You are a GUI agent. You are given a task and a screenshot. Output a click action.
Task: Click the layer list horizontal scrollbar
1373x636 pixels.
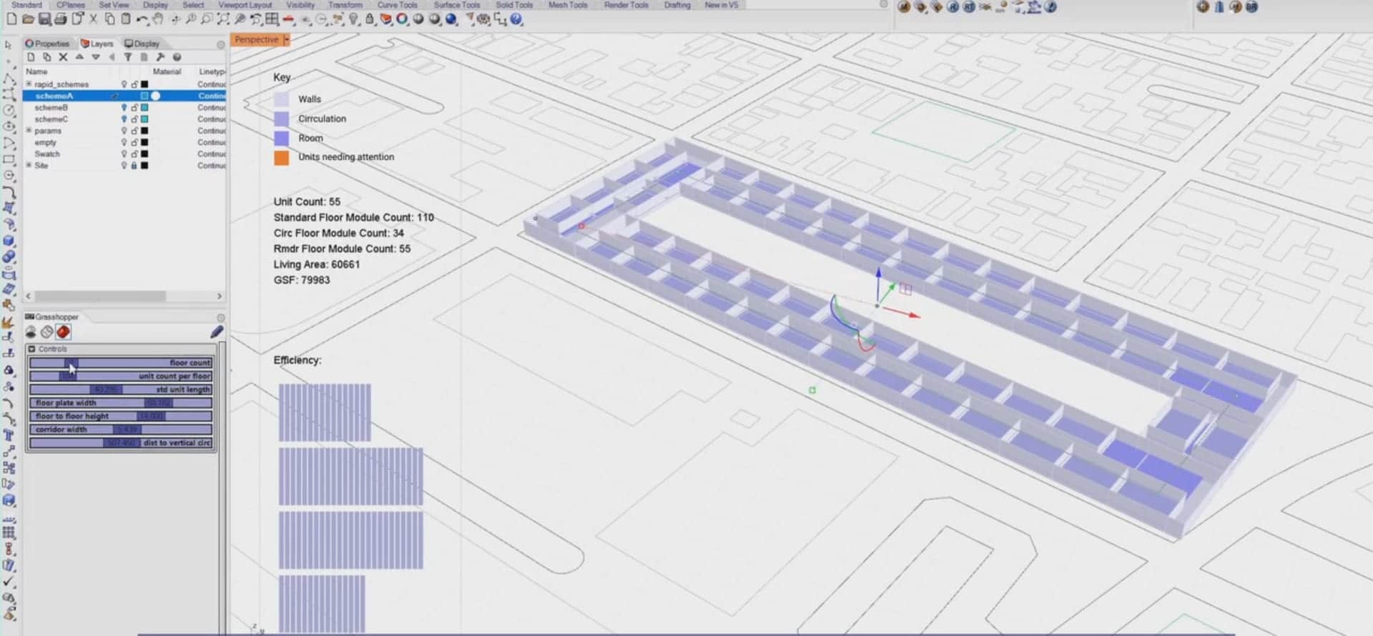pos(100,296)
